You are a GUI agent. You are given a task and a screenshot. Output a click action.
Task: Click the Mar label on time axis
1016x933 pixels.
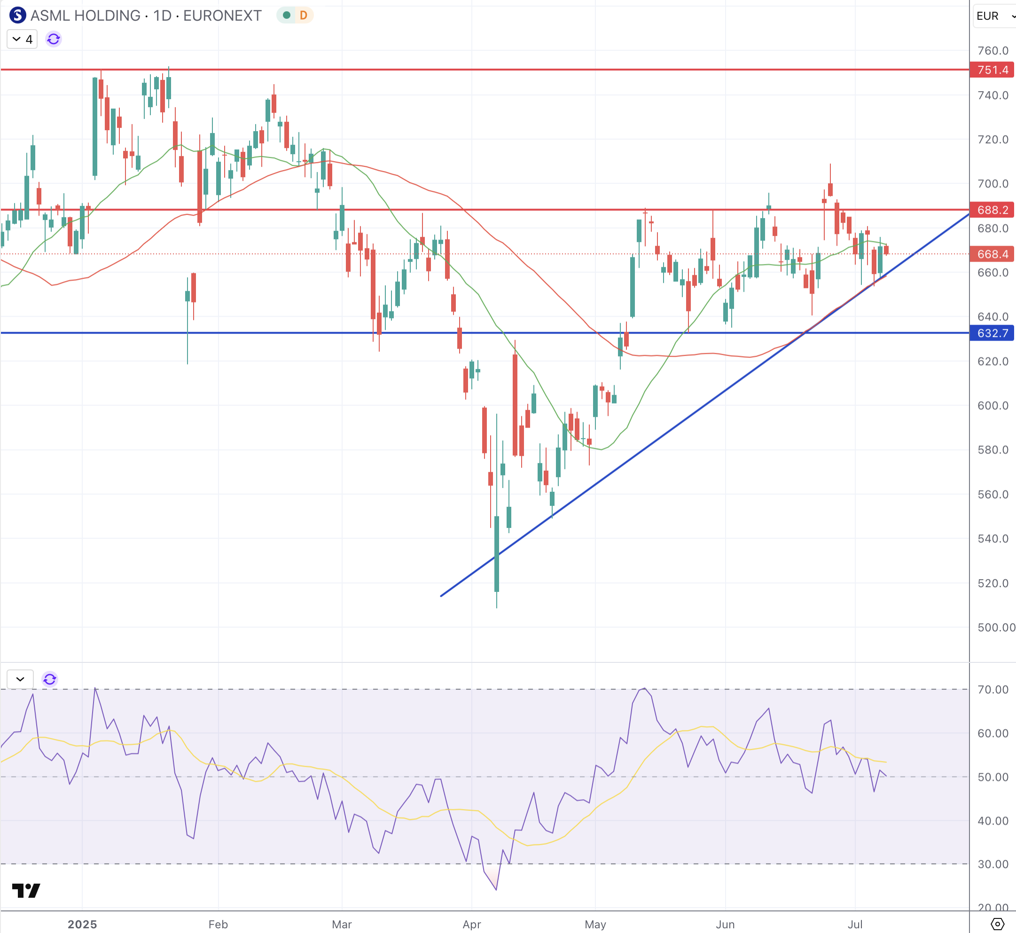point(342,925)
